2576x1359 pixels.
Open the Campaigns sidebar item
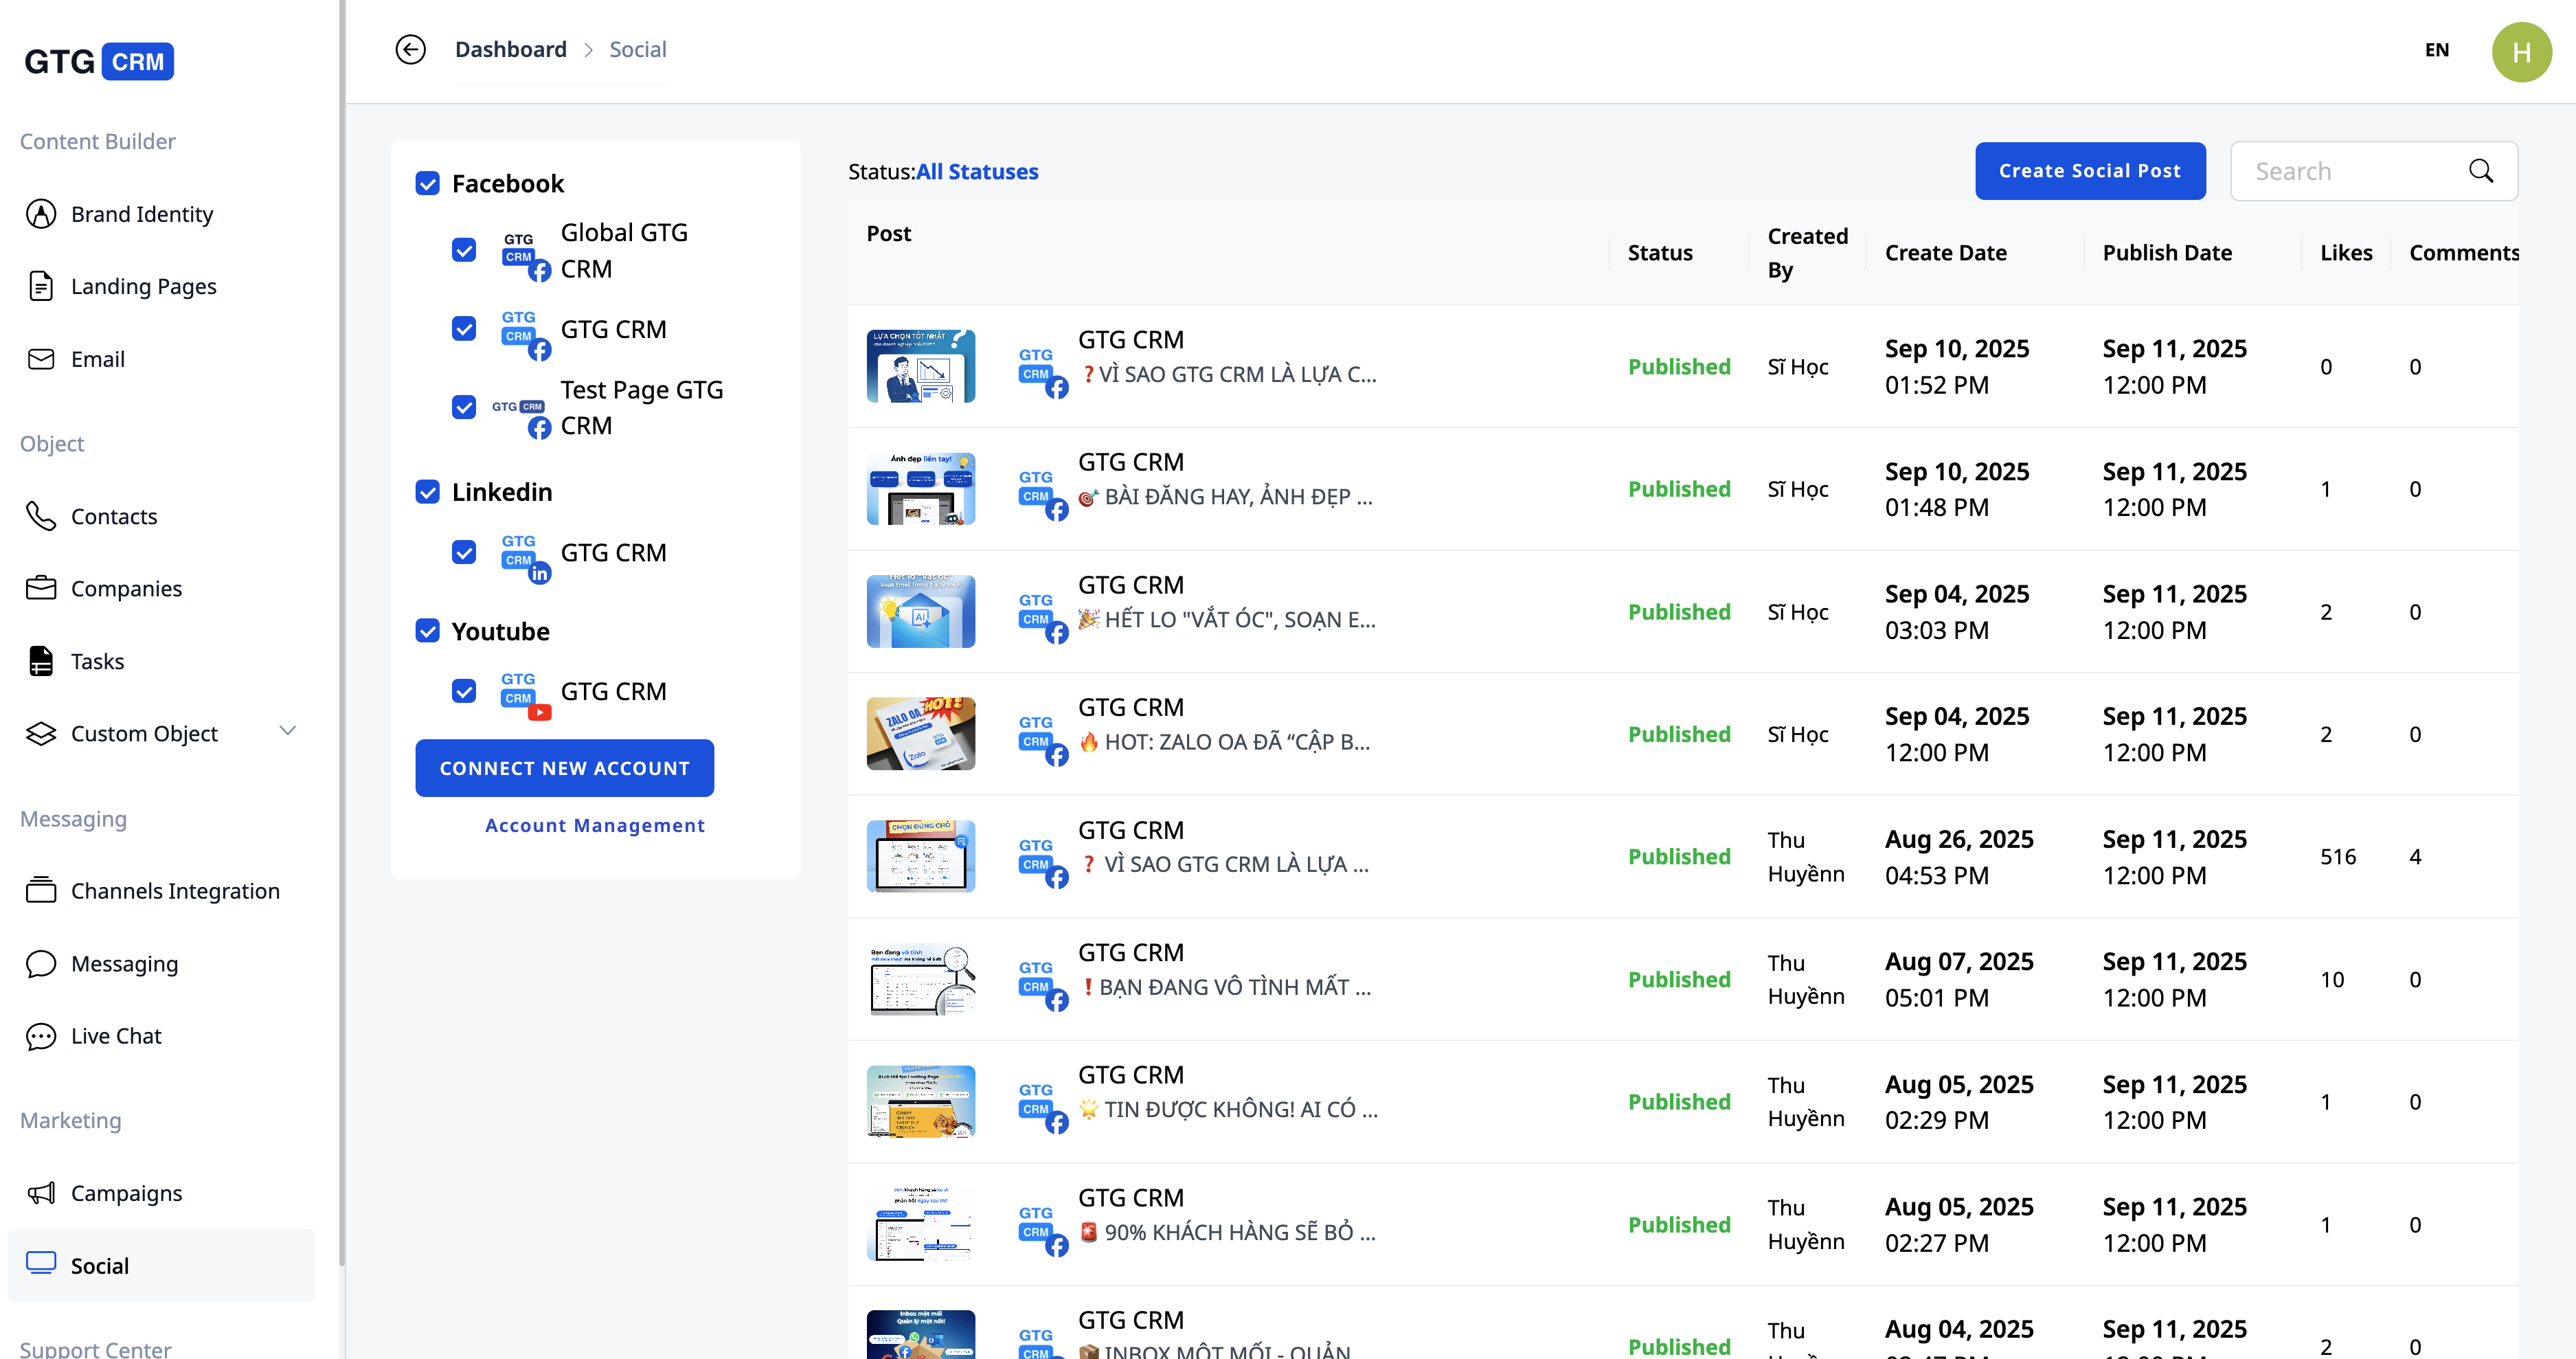point(126,1193)
